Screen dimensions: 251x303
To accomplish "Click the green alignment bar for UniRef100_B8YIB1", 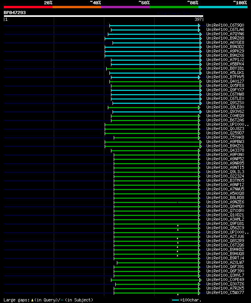I will (153, 69).
